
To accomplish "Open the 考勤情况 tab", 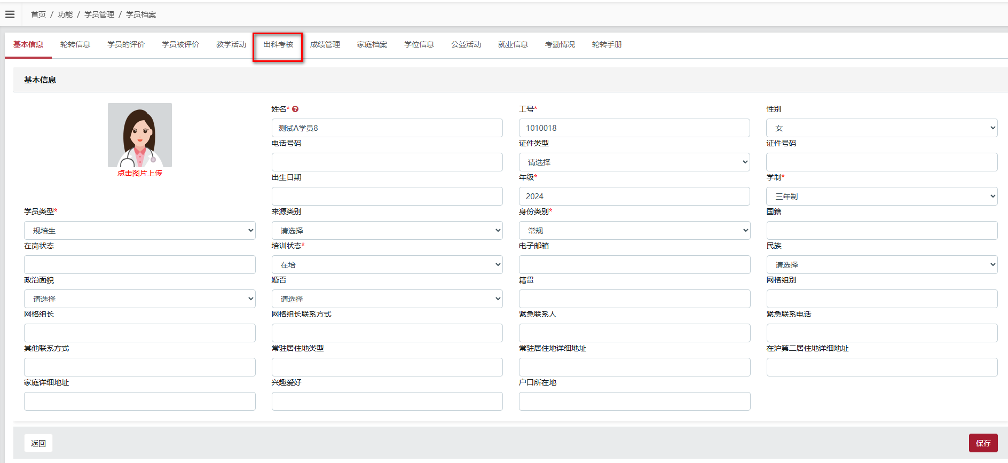I will pyautogui.click(x=560, y=44).
